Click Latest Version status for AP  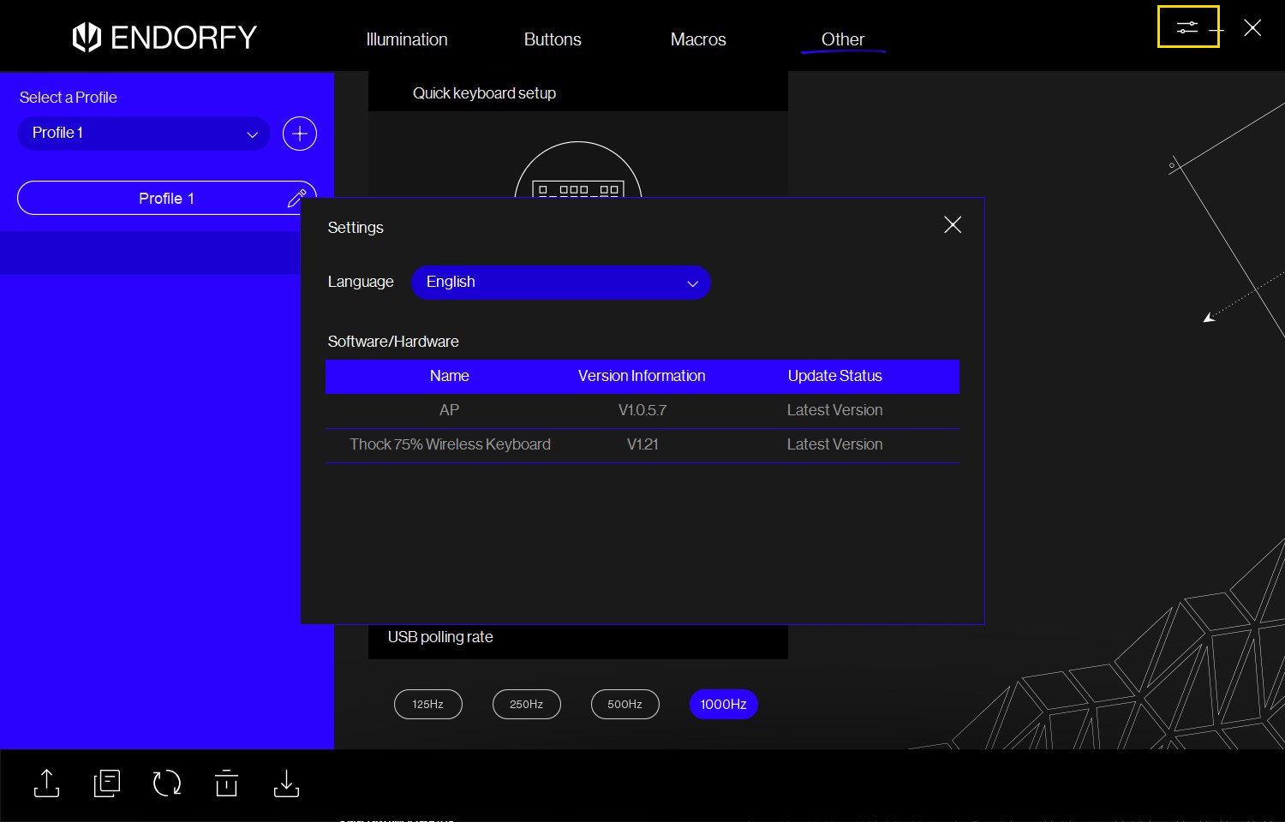point(835,410)
